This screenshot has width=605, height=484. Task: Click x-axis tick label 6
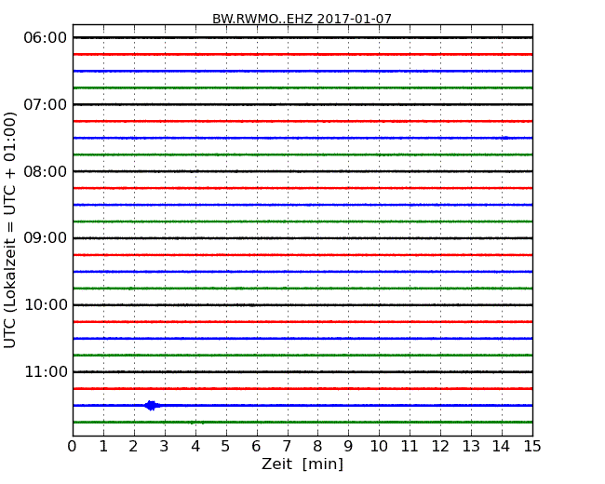pyautogui.click(x=256, y=447)
